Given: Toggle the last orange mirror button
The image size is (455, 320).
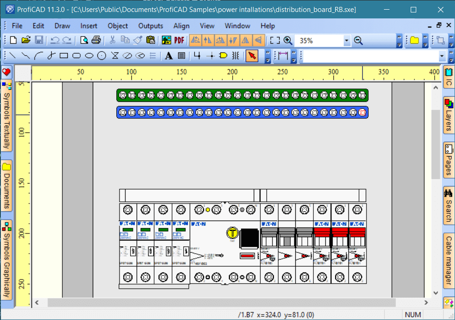Looking at the screenshot, I should pyautogui.click(x=258, y=40).
